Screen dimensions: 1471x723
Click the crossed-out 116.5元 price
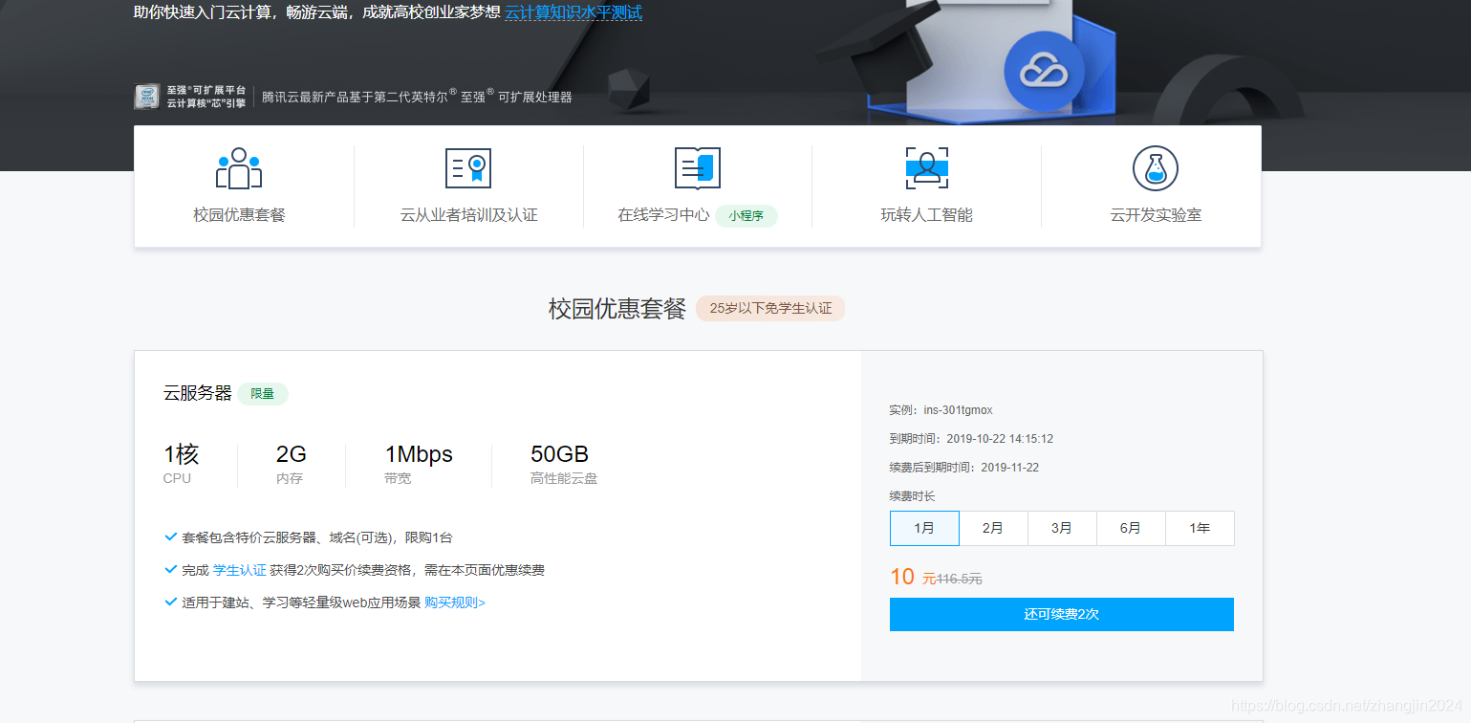959,579
